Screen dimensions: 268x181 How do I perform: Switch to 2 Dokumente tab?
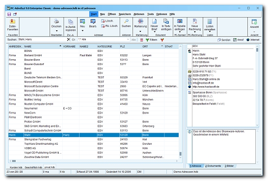(213, 166)
